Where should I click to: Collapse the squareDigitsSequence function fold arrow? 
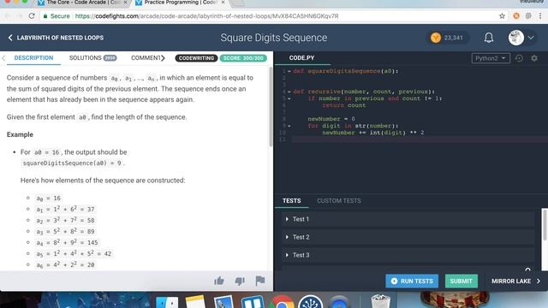tap(289, 71)
